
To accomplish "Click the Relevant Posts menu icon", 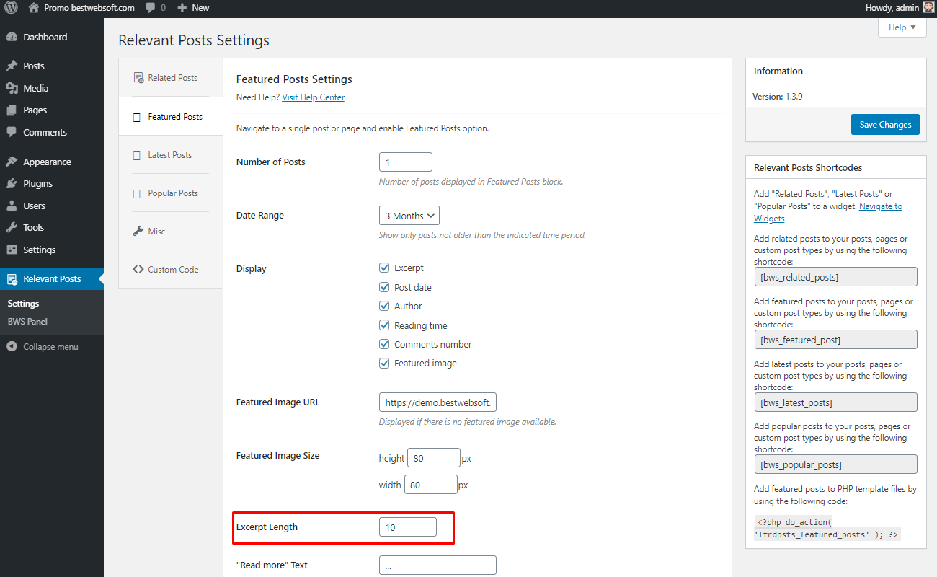I will pyautogui.click(x=12, y=278).
